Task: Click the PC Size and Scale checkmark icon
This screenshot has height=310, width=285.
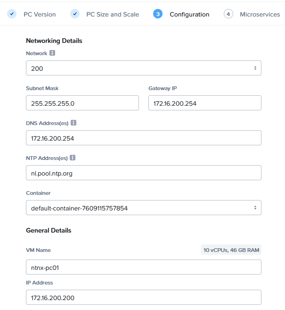Action: [x=75, y=14]
